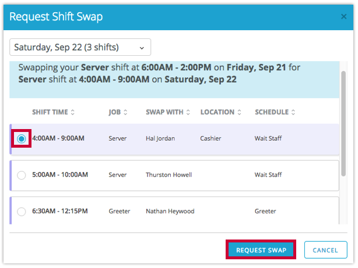
Task: Sort by Location column
Action: pos(221,112)
